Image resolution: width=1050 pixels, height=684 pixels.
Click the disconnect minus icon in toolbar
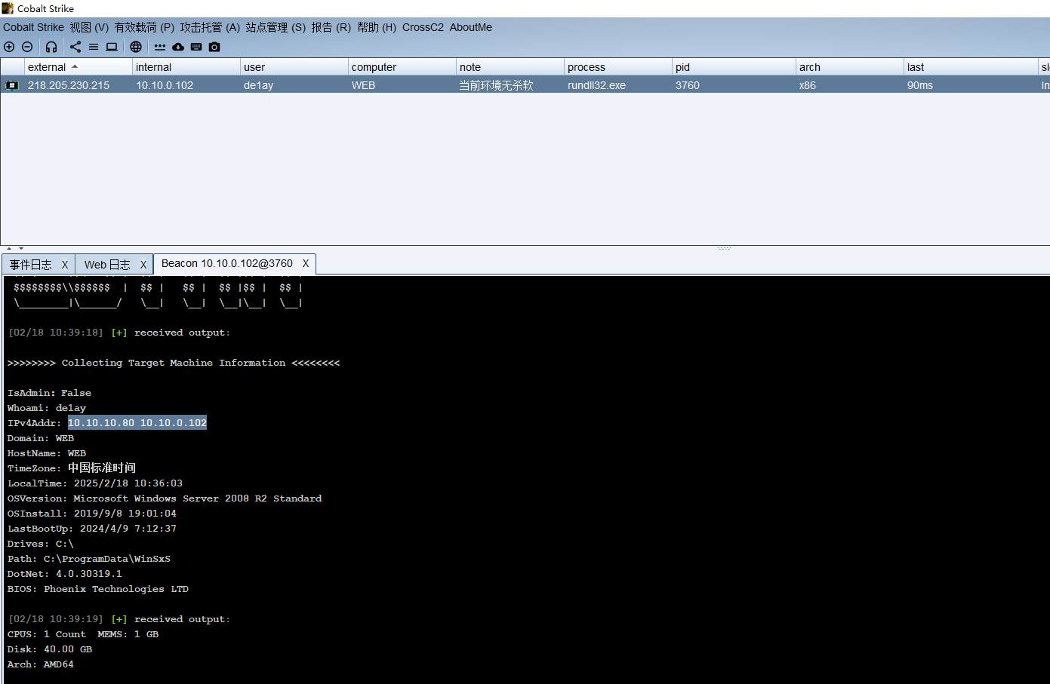(x=27, y=47)
